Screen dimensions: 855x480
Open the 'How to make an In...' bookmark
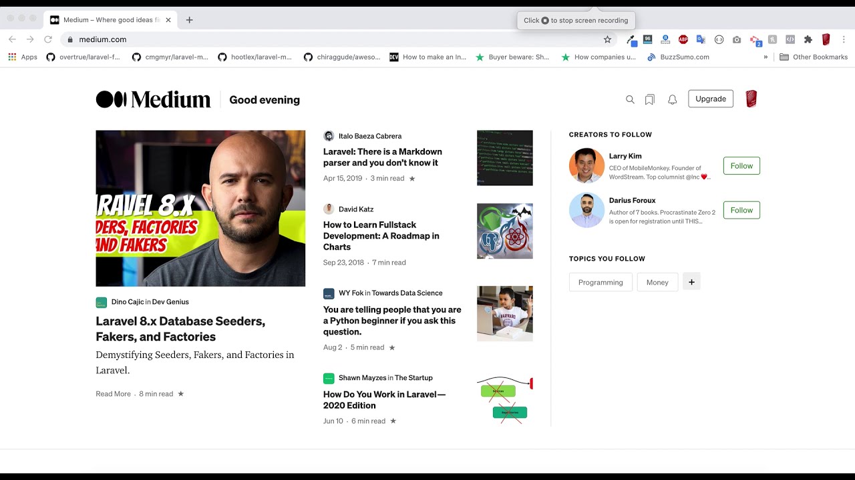pyautogui.click(x=428, y=57)
